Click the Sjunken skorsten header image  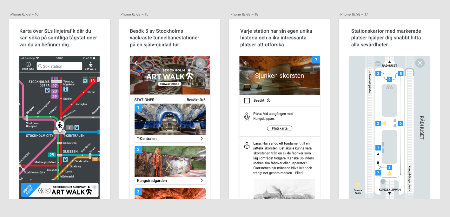(x=280, y=76)
